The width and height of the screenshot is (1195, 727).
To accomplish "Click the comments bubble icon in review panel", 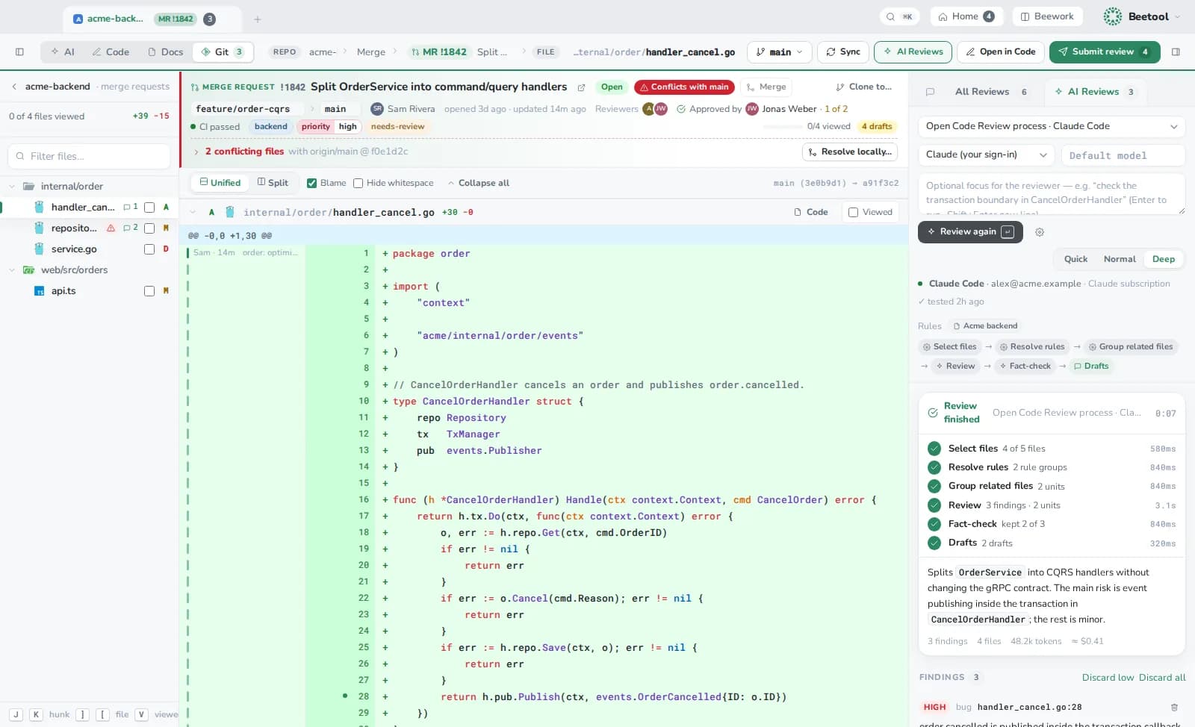I will click(x=930, y=92).
